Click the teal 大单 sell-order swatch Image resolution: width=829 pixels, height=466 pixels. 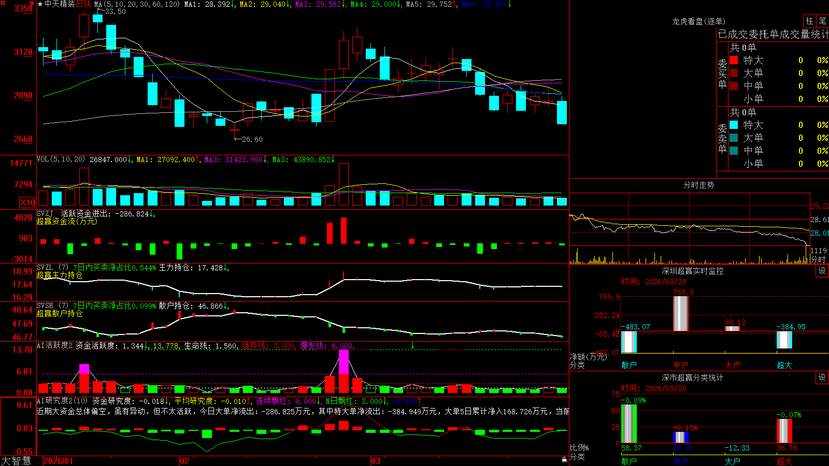point(734,138)
